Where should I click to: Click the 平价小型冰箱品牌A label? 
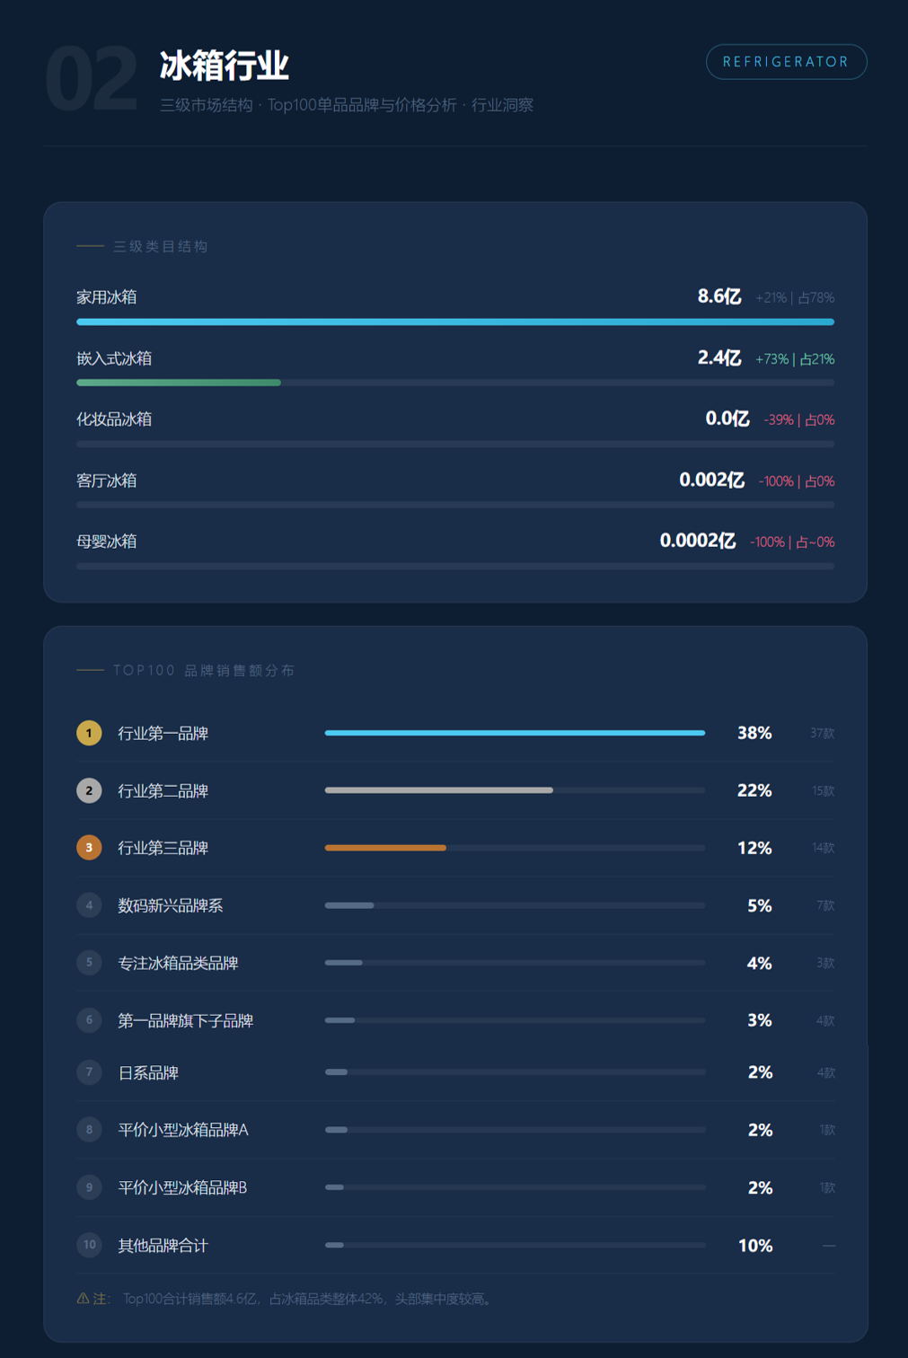point(183,1130)
